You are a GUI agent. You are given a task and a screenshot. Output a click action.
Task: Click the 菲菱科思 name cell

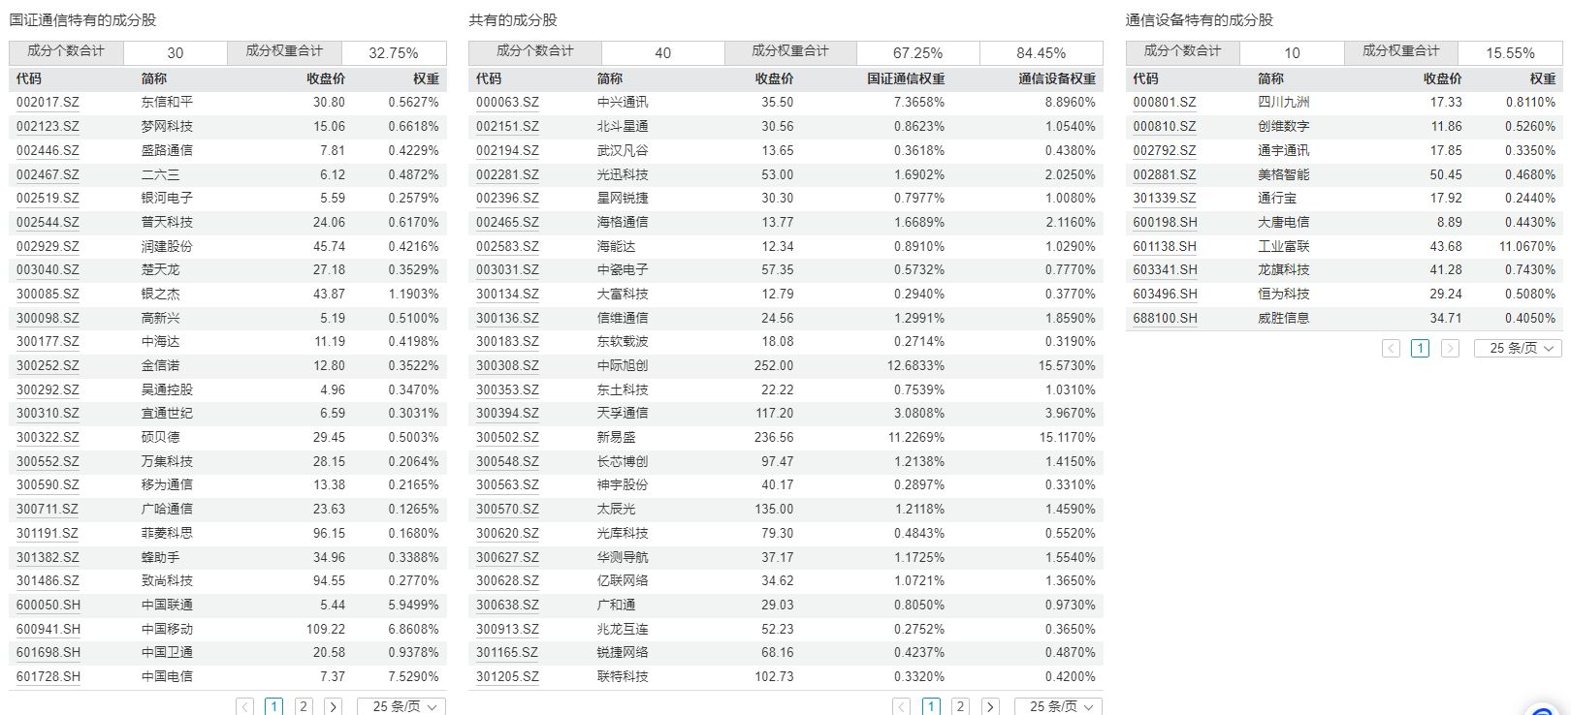[167, 533]
